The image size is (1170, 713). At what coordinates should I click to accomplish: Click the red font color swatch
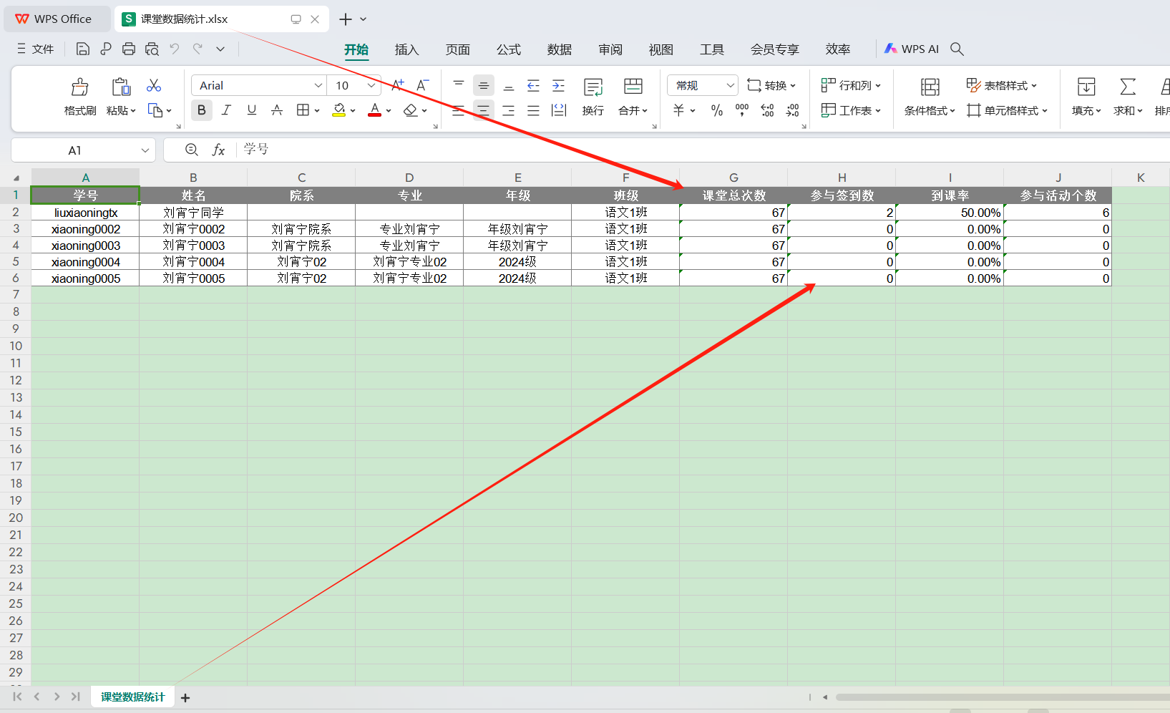374,110
